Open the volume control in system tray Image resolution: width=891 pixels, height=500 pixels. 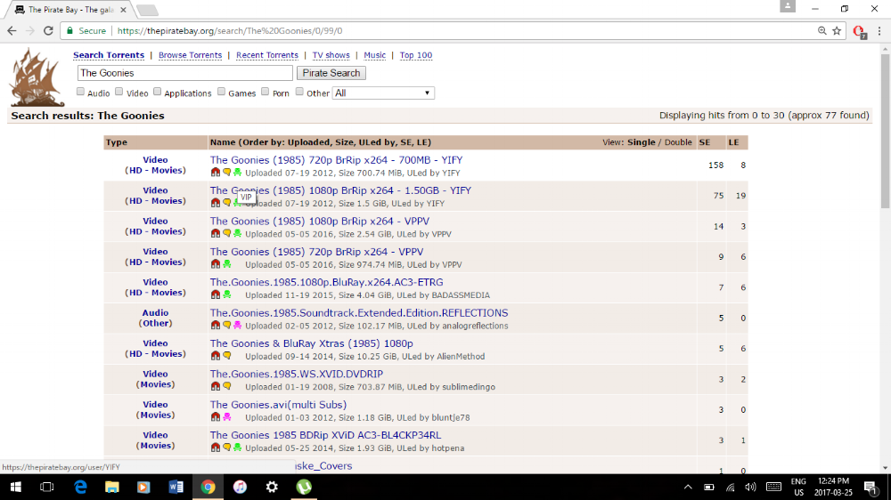pyautogui.click(x=750, y=487)
